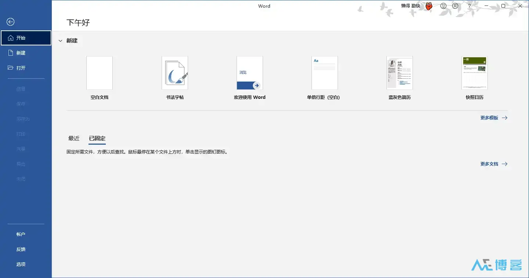Click the smiley feedback icon
The image size is (529, 278).
443,6
